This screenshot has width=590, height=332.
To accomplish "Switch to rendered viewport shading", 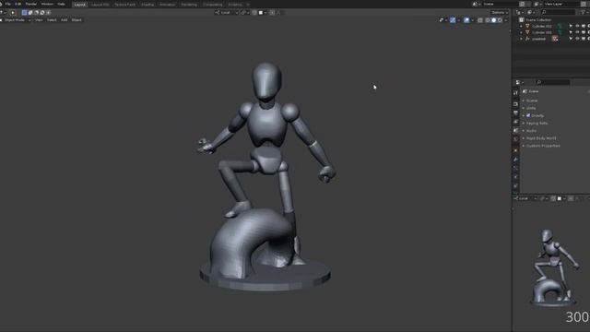I will point(500,20).
